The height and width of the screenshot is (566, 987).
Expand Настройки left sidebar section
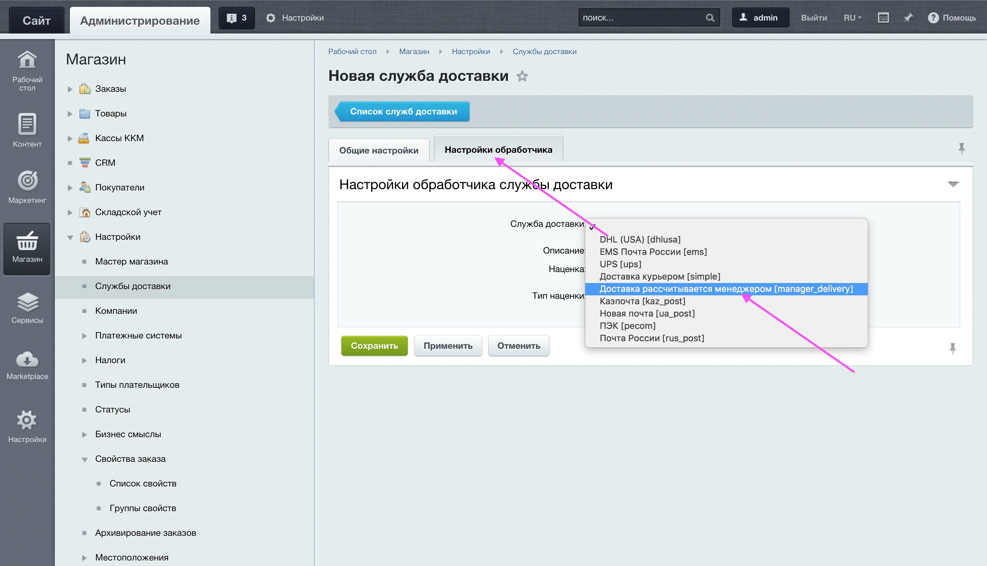(73, 236)
